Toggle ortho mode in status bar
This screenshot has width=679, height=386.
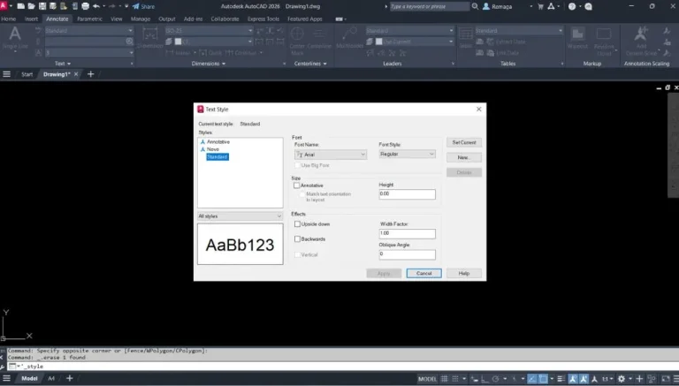click(484, 379)
